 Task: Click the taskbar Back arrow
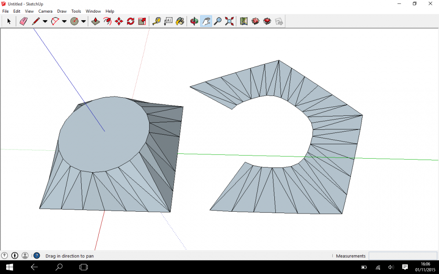pos(34,267)
